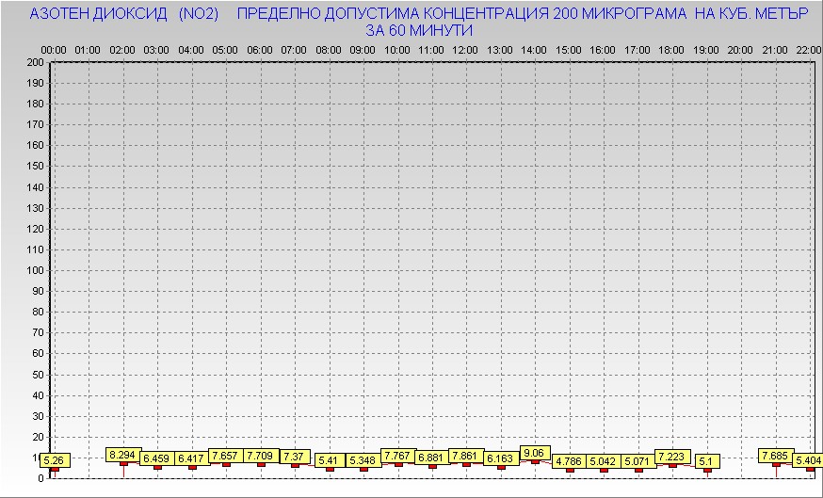Click the 5.404 data label
This screenshot has height=498, width=823.
807,460
